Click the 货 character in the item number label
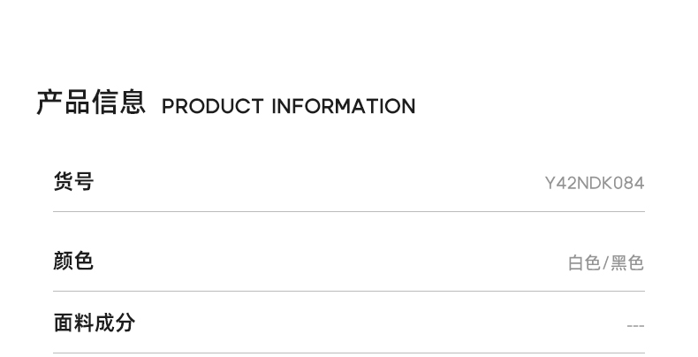698x357 pixels. tap(64, 182)
